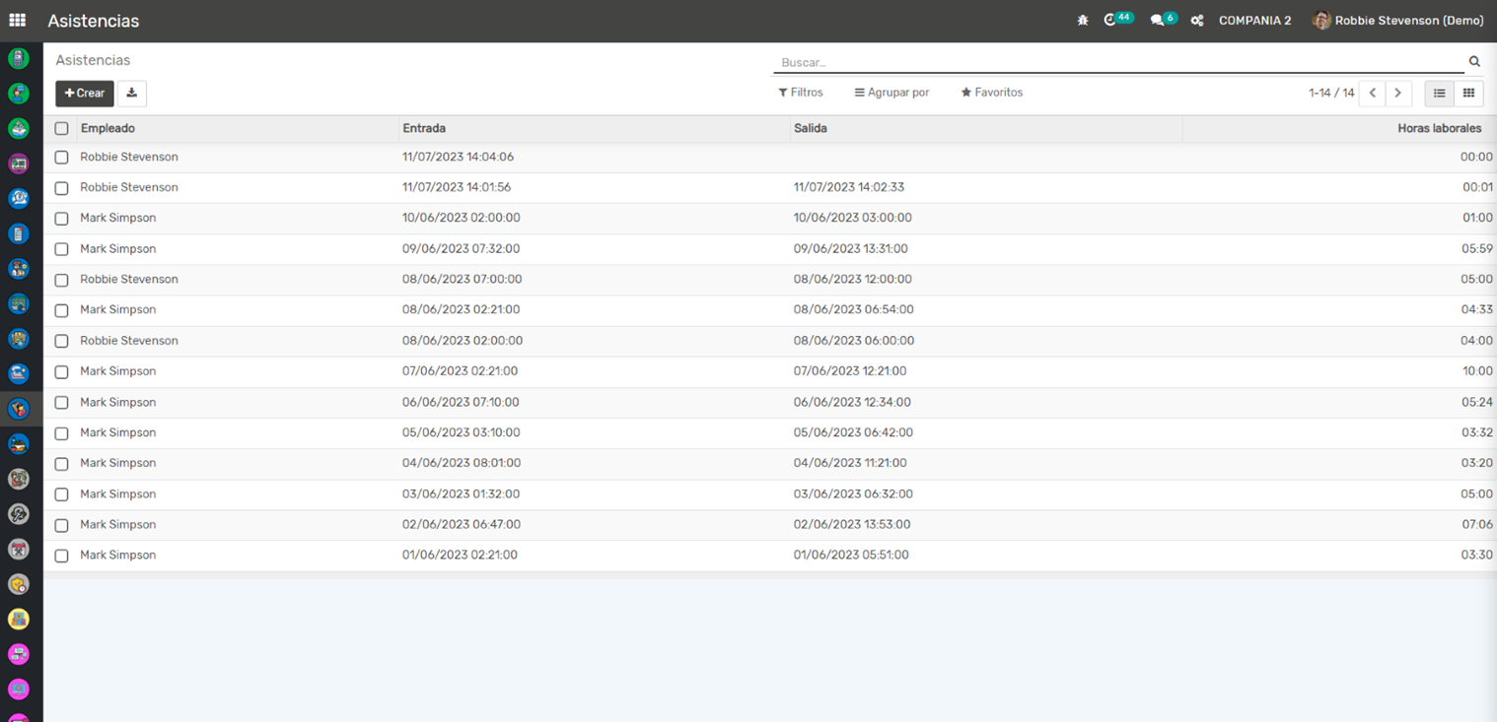Select the checkbox for Mark Simpson 01/06/2023 row
This screenshot has width=1497, height=722.
[61, 556]
